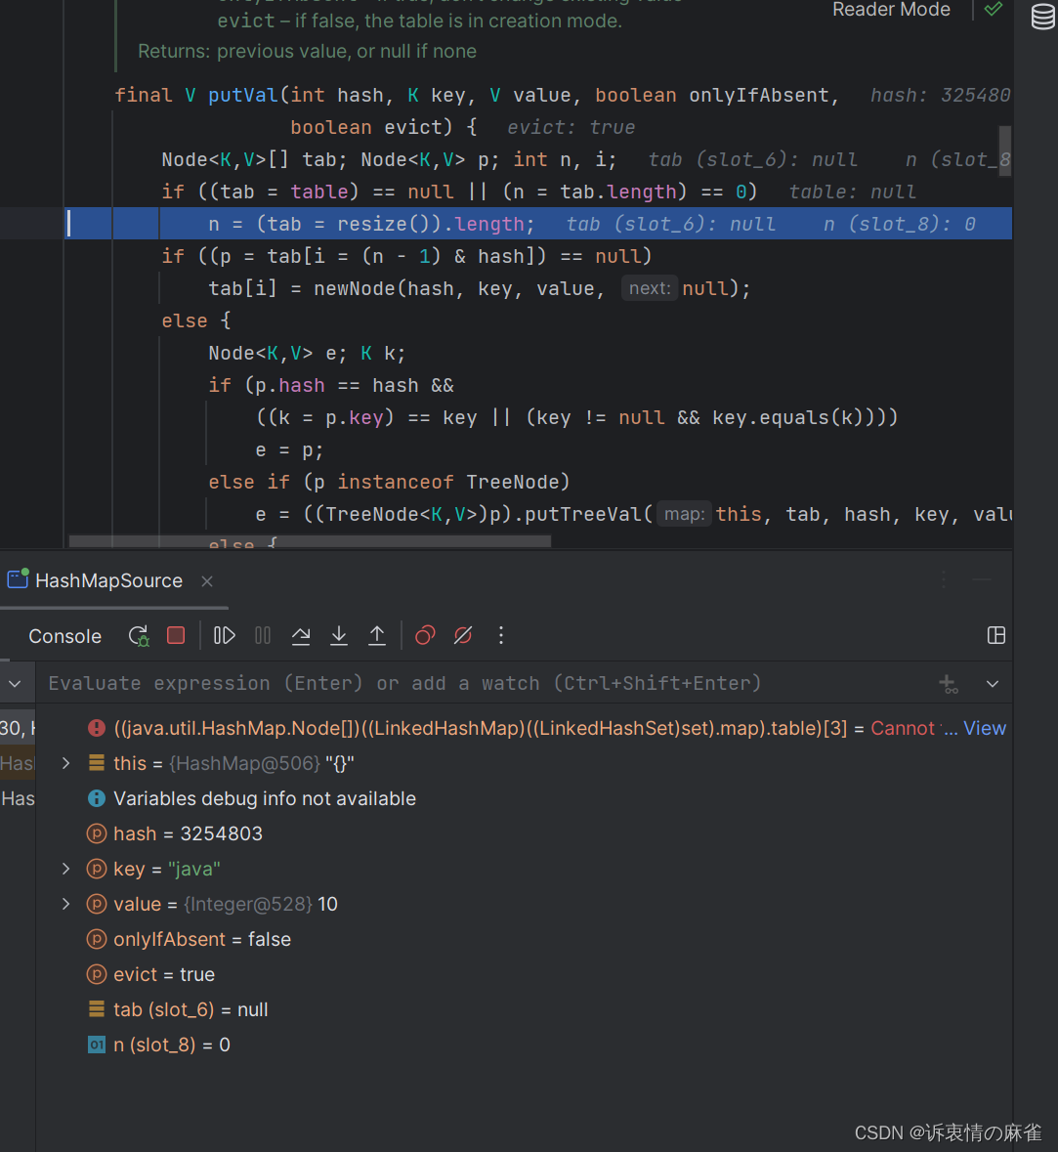Viewport: 1058px width, 1152px height.
Task: Close the HashMapSource debug tab
Action: click(x=207, y=581)
